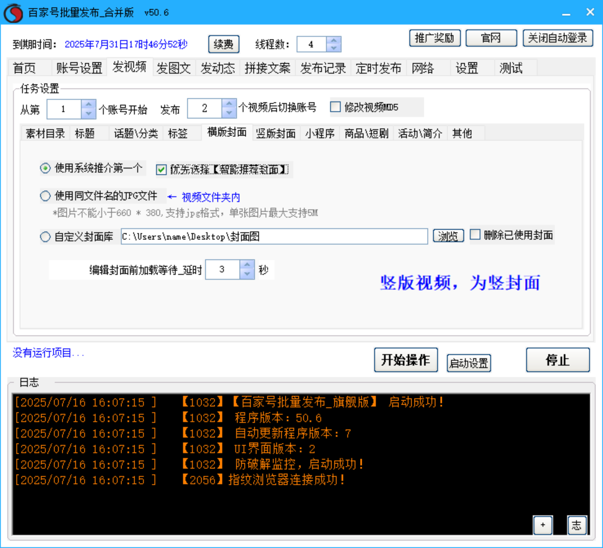Open 启动设置 startup settings
Image resolution: width=603 pixels, height=548 pixels.
click(469, 363)
